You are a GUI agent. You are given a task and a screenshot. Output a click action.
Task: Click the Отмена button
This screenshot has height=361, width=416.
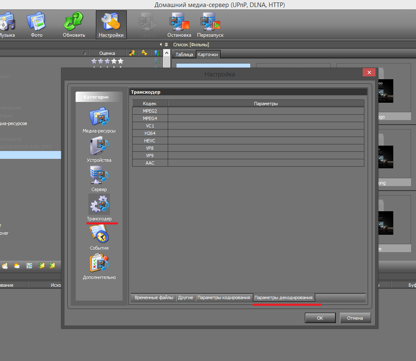pyautogui.click(x=355, y=318)
